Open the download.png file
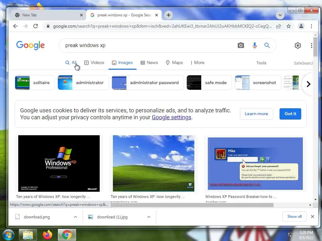 point(36,217)
